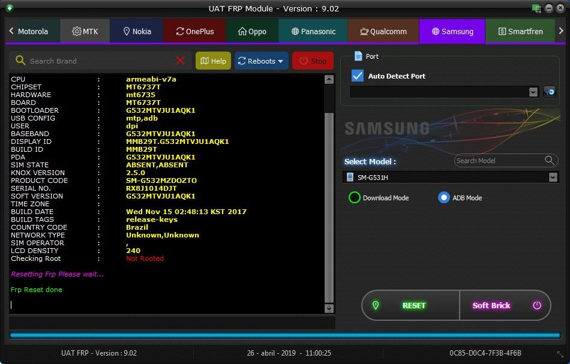Click the LCD density value 240
The width and height of the screenshot is (570, 364).
[x=133, y=251]
